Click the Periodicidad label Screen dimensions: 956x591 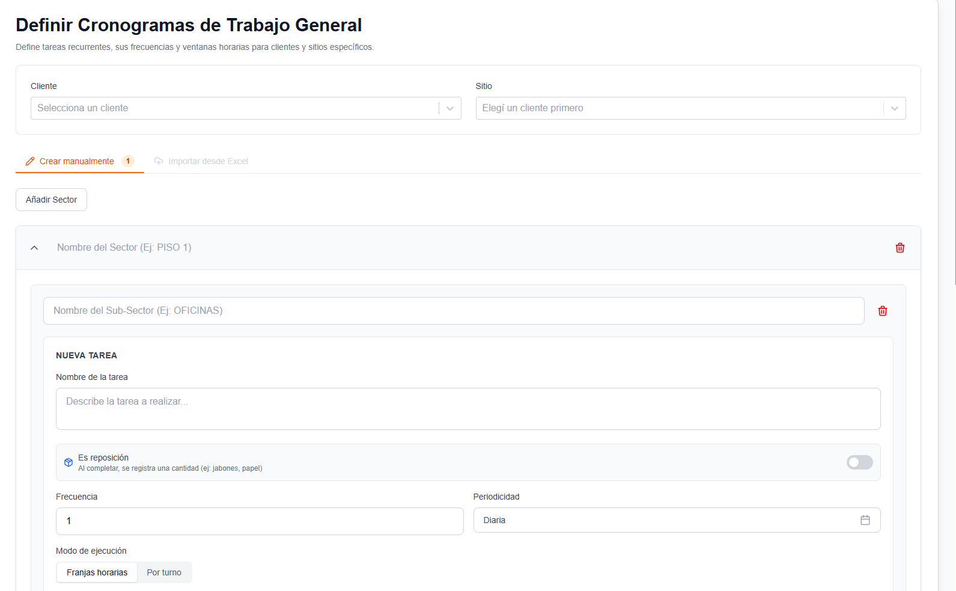(x=496, y=497)
